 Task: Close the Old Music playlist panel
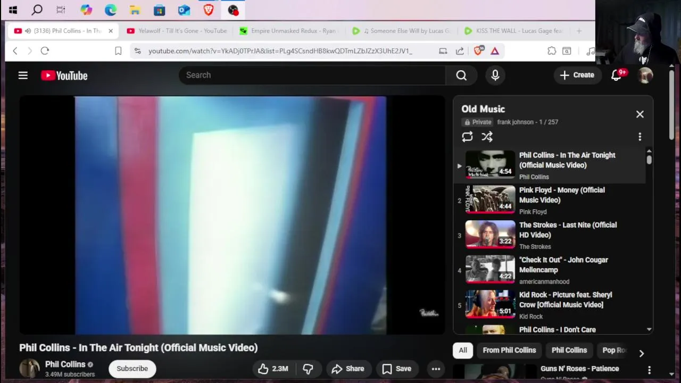640,114
